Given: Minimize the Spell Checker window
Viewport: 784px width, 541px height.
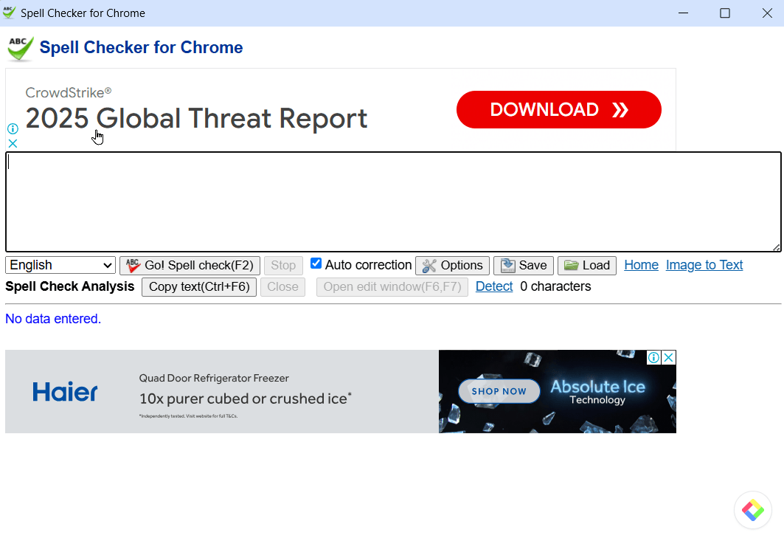Looking at the screenshot, I should (x=684, y=13).
